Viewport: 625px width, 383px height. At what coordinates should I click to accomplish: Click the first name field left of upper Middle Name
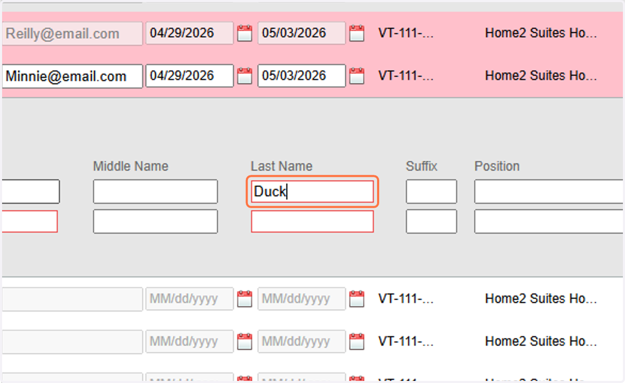click(31, 191)
